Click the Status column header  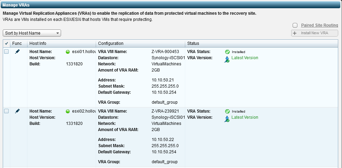coord(193,43)
